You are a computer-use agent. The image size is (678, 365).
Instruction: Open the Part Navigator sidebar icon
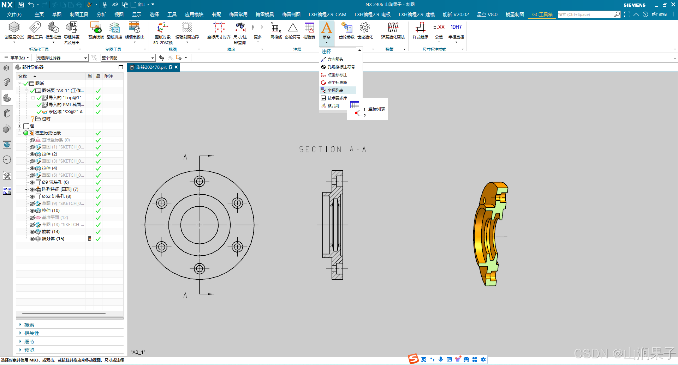click(7, 98)
